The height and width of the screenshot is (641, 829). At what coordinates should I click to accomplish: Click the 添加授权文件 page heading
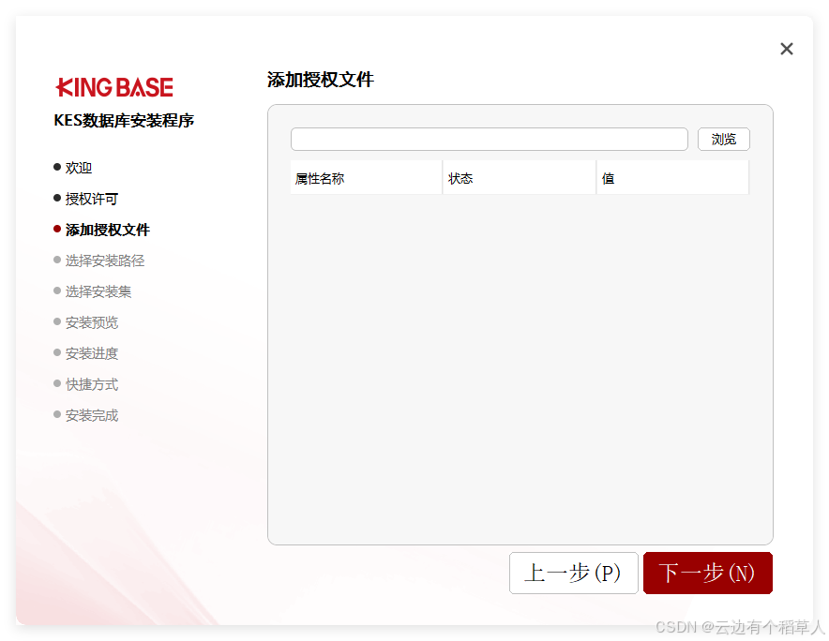click(x=321, y=80)
